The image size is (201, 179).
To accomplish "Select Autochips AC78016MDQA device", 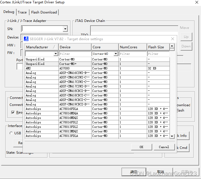I will (x=97, y=113).
